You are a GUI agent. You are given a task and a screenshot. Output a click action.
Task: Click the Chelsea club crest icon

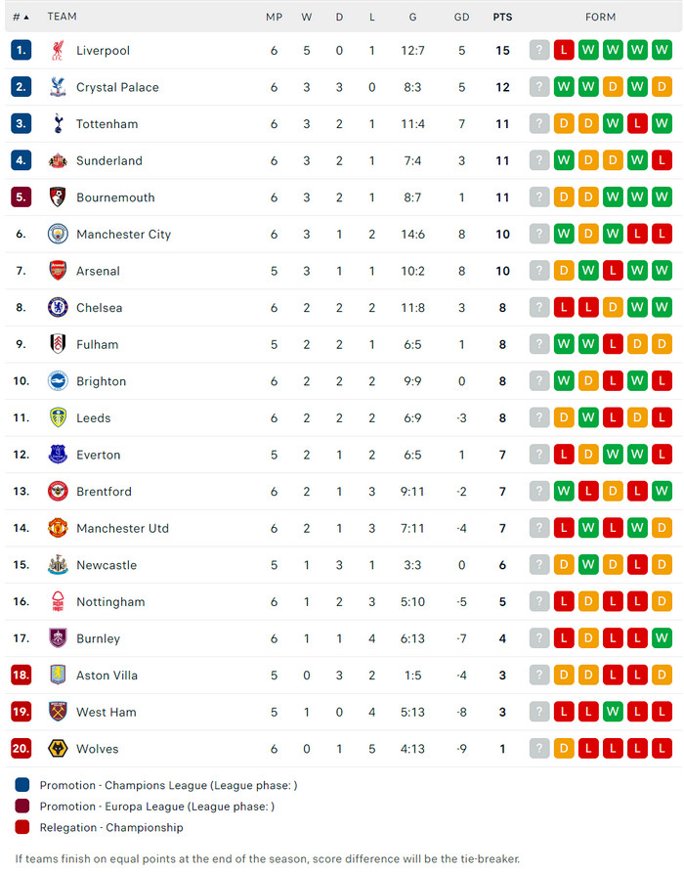[58, 308]
